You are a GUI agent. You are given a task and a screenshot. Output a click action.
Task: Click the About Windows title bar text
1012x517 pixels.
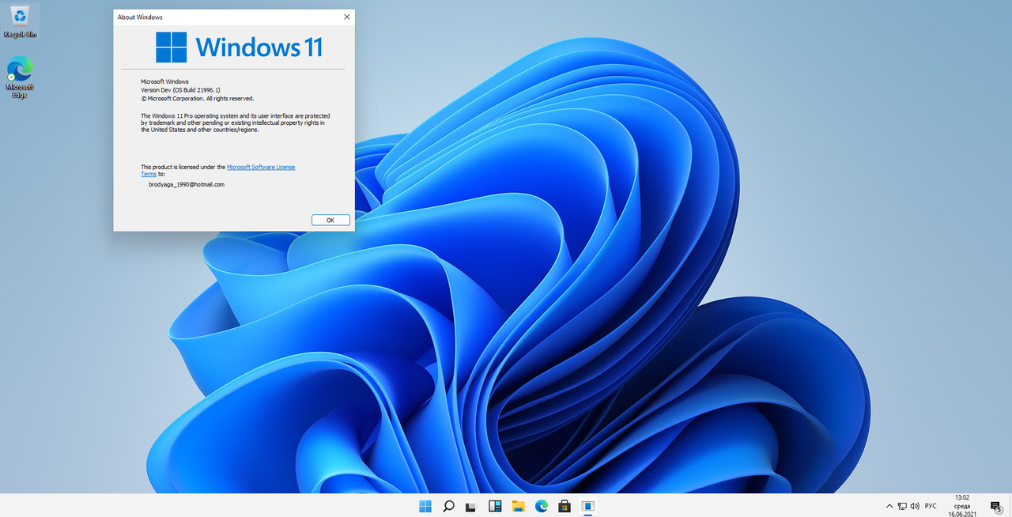coord(140,17)
